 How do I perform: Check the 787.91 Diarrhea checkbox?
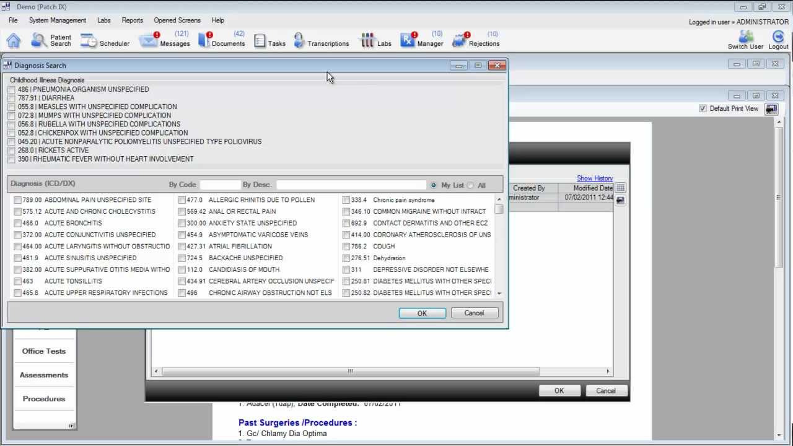point(12,98)
